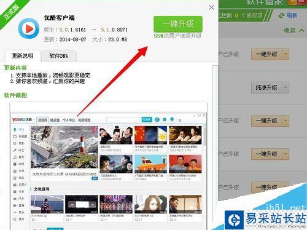
Task: Click the Youku client play-logo icon
Action: click(29, 28)
